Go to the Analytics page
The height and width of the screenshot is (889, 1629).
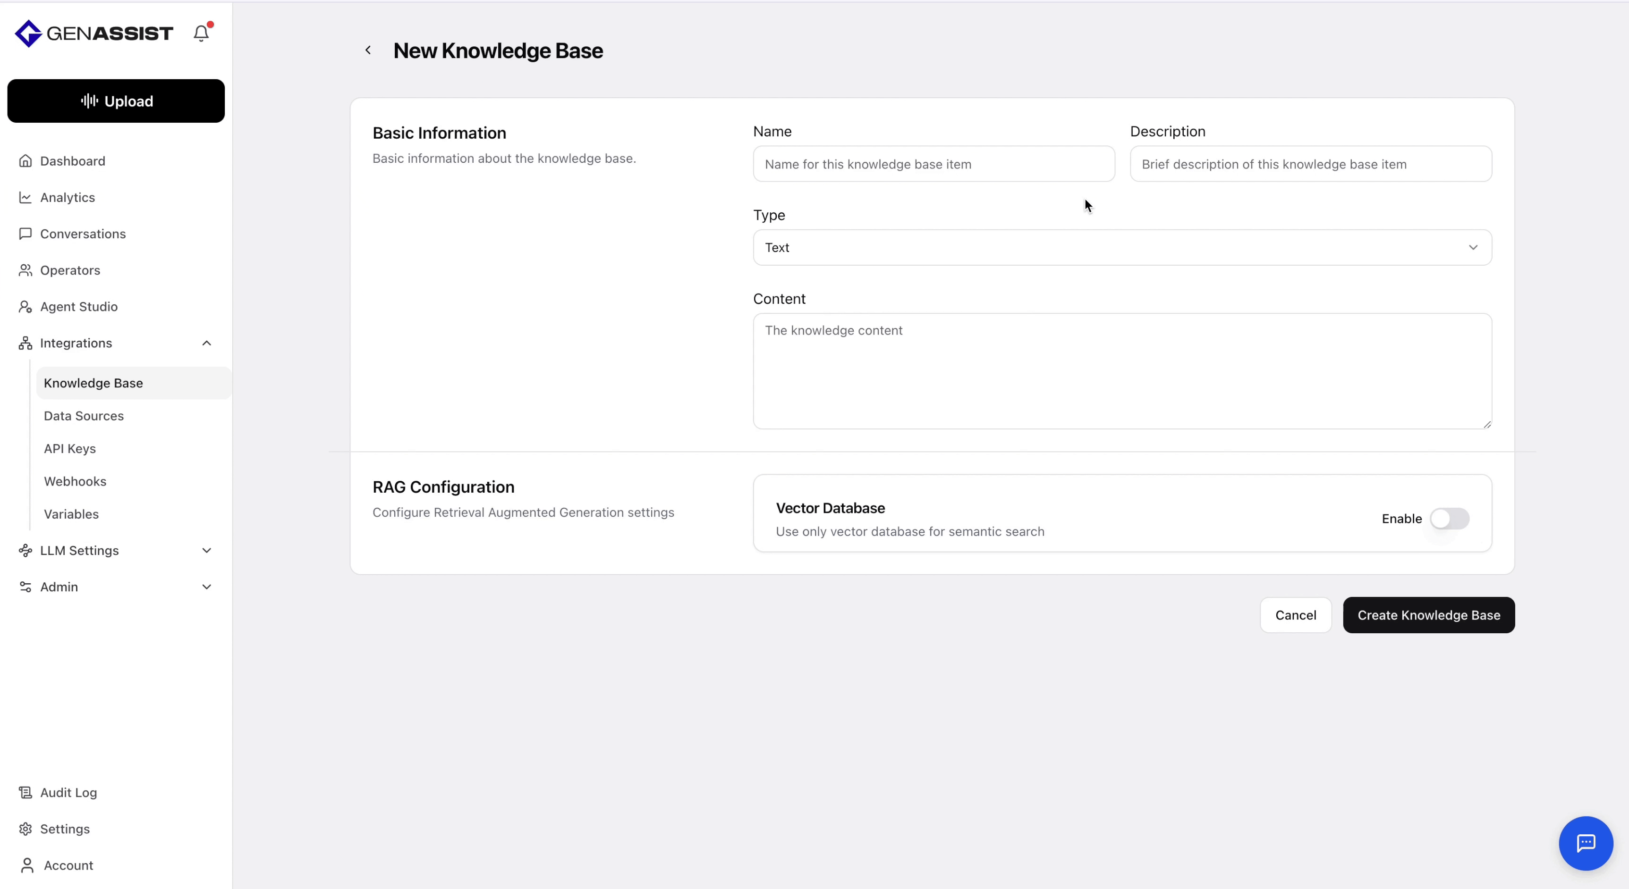tap(67, 198)
